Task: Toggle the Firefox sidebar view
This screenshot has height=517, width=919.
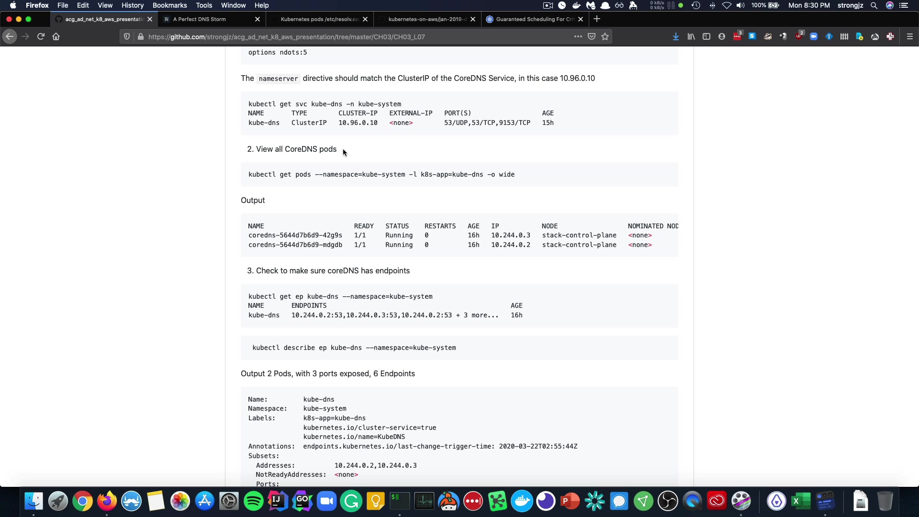Action: (706, 36)
